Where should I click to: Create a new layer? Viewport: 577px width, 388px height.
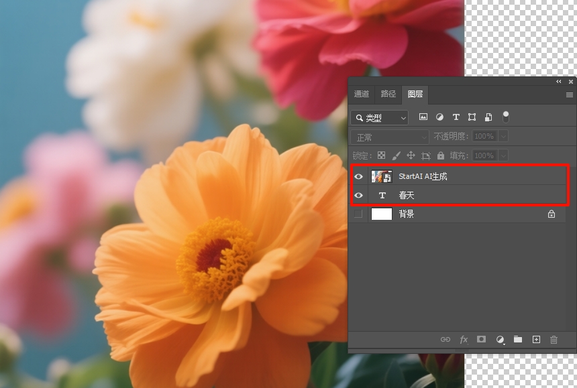pyautogui.click(x=536, y=340)
